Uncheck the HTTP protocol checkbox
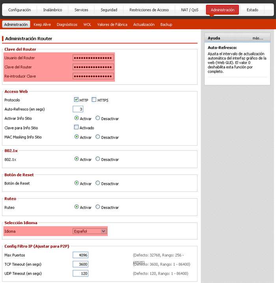 tap(76, 100)
